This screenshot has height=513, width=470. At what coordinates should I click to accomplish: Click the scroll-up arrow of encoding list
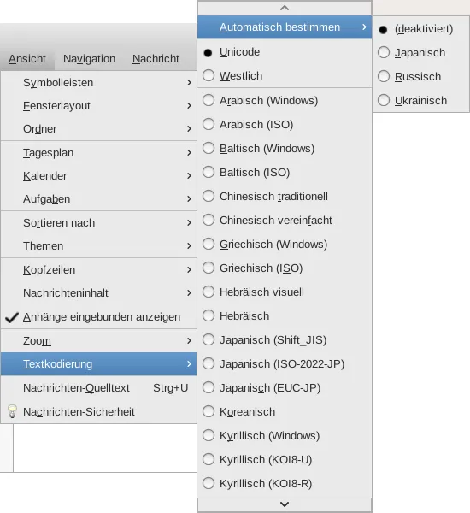(x=285, y=8)
